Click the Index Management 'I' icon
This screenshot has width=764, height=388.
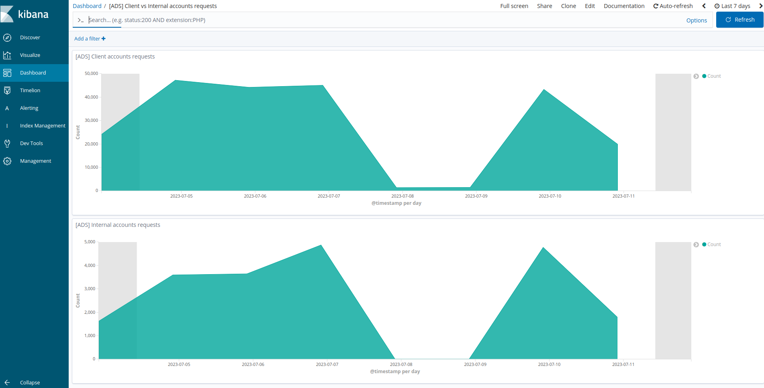click(7, 126)
